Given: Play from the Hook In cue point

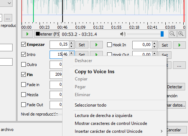Looking at the screenshot, I should pyautogui.click(x=179, y=45).
